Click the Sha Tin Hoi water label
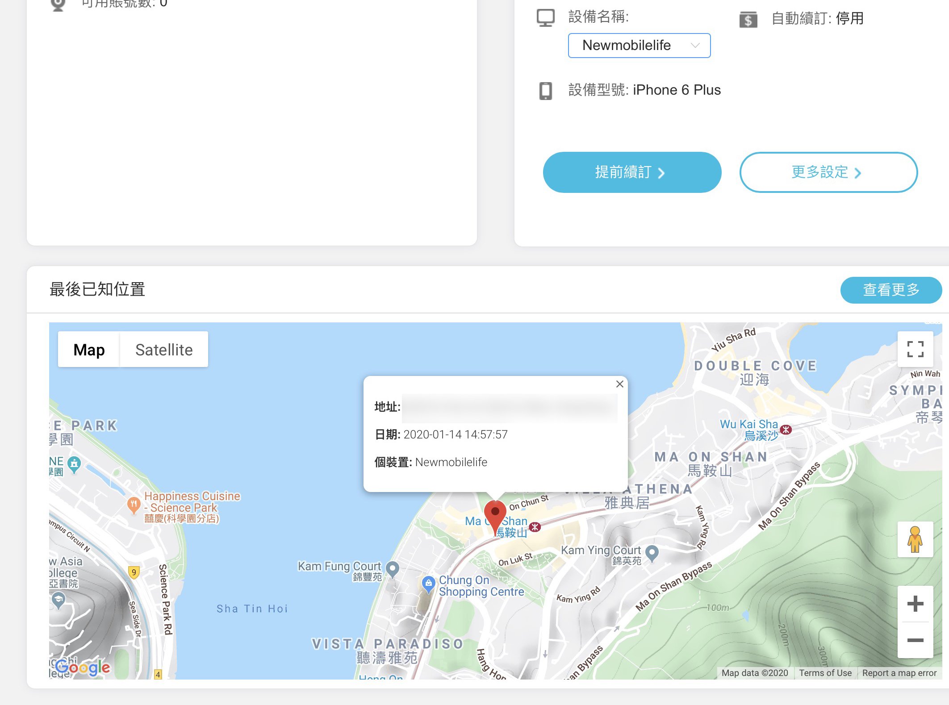The width and height of the screenshot is (949, 705). pos(252,609)
